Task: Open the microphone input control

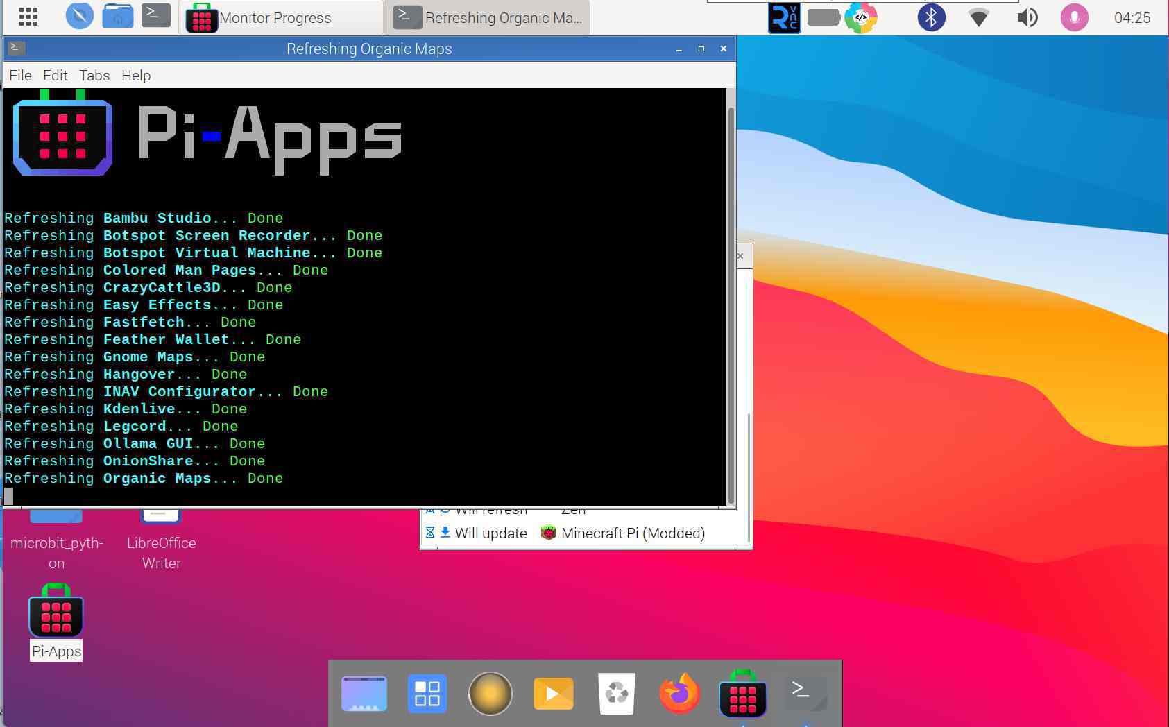Action: coord(1074,17)
